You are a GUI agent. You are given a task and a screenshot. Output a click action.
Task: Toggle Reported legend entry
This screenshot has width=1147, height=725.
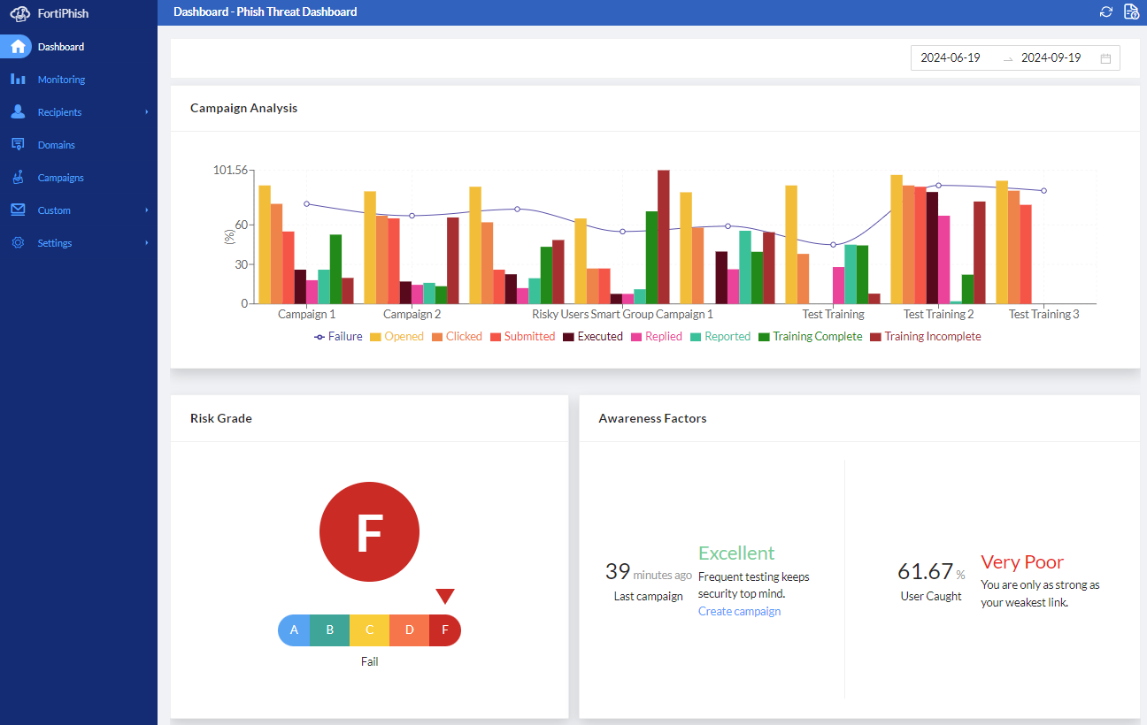[720, 337]
